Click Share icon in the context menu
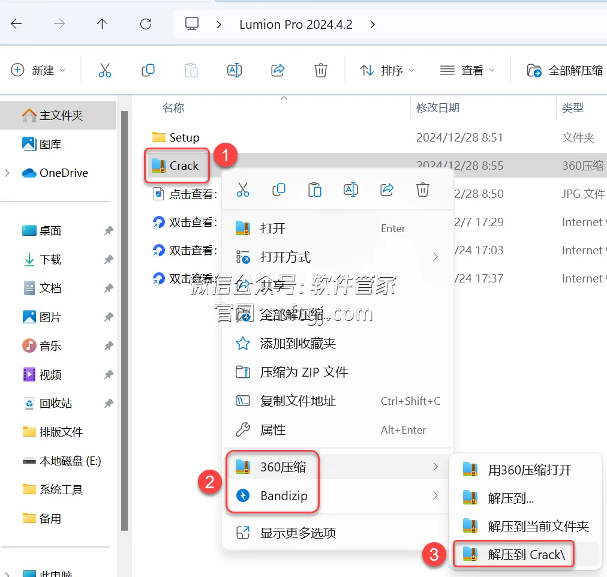This screenshot has width=607, height=577. click(x=387, y=190)
